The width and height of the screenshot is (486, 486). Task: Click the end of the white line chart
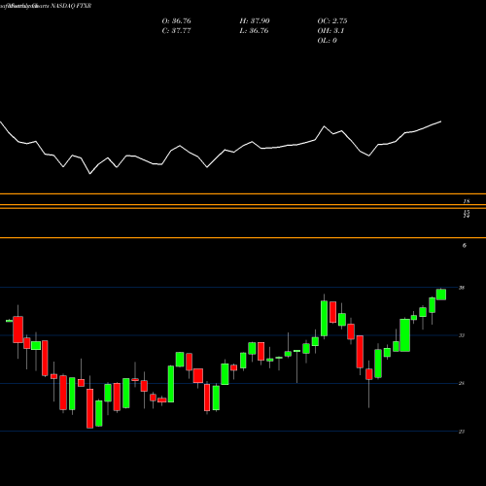440,121
